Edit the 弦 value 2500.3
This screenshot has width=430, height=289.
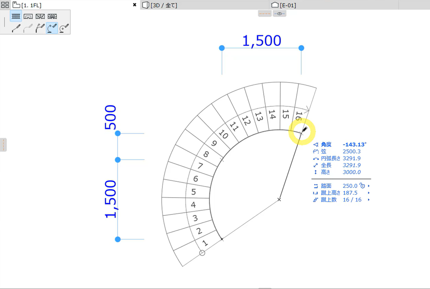(352, 151)
